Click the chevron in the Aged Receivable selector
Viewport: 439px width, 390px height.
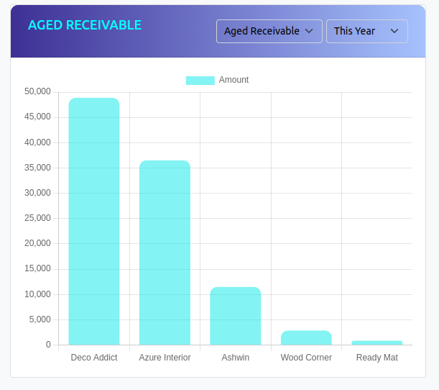(x=309, y=31)
